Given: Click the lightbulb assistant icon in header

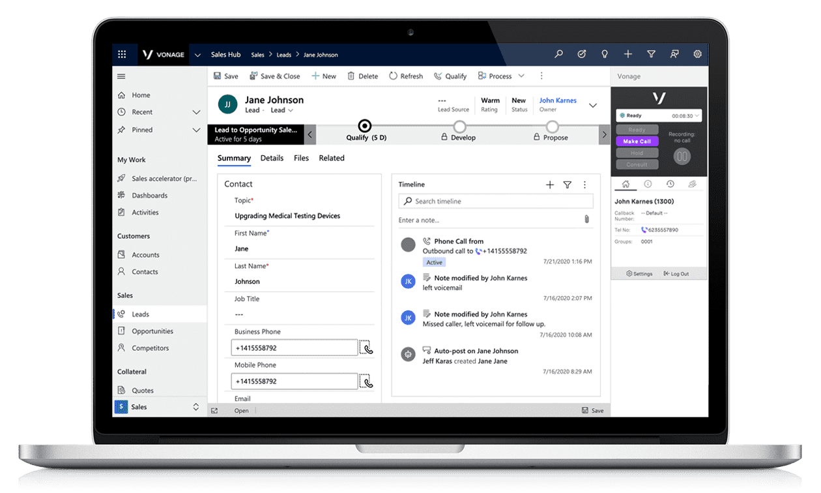Looking at the screenshot, I should pos(605,55).
